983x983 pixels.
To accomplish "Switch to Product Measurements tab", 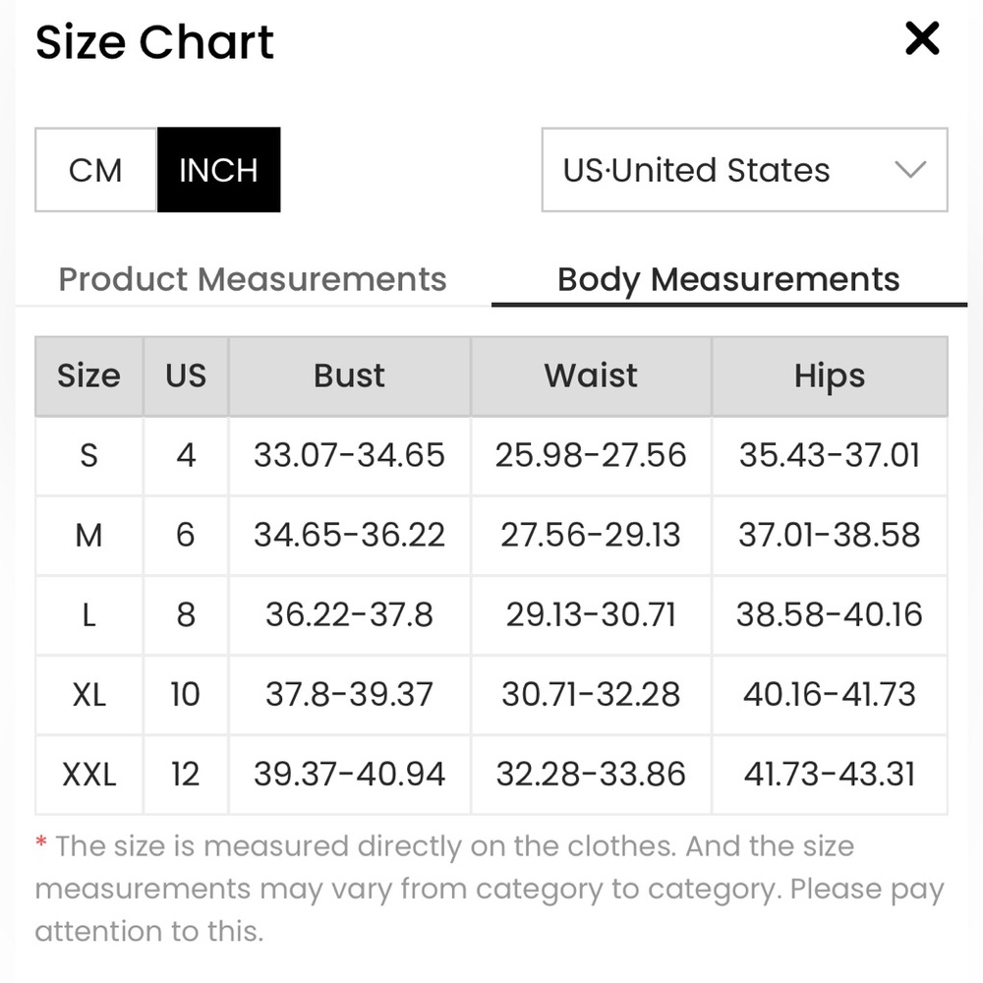I will click(253, 279).
